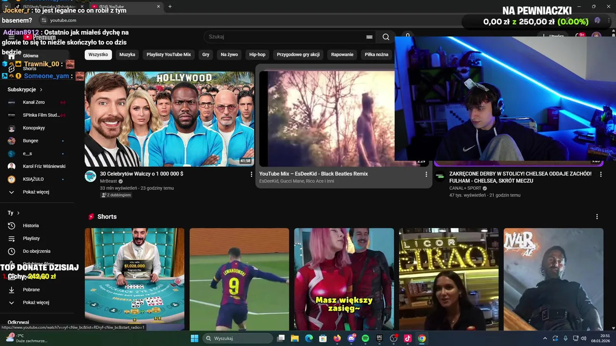Open the on-screen keyboard icon in search box
Screen dimensions: 616x346
point(369,37)
